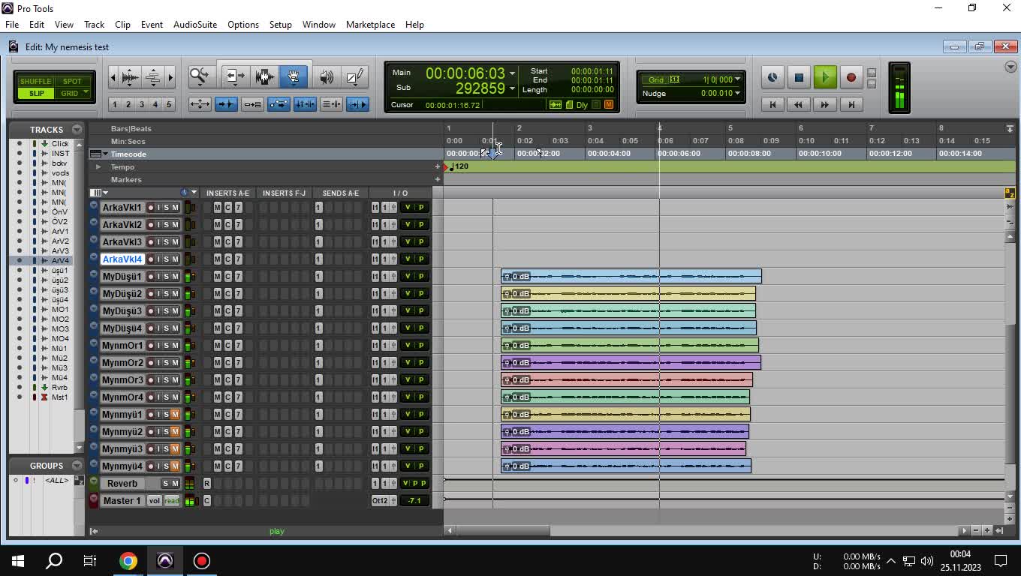Click the Stop button in transport
The height and width of the screenshot is (576, 1021).
[x=799, y=77]
